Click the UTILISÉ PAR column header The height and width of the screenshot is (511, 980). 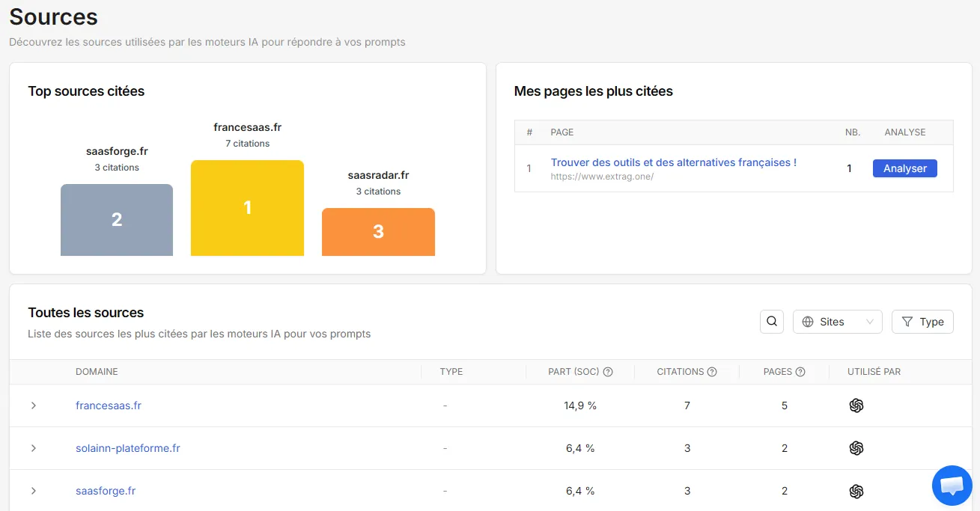874,372
